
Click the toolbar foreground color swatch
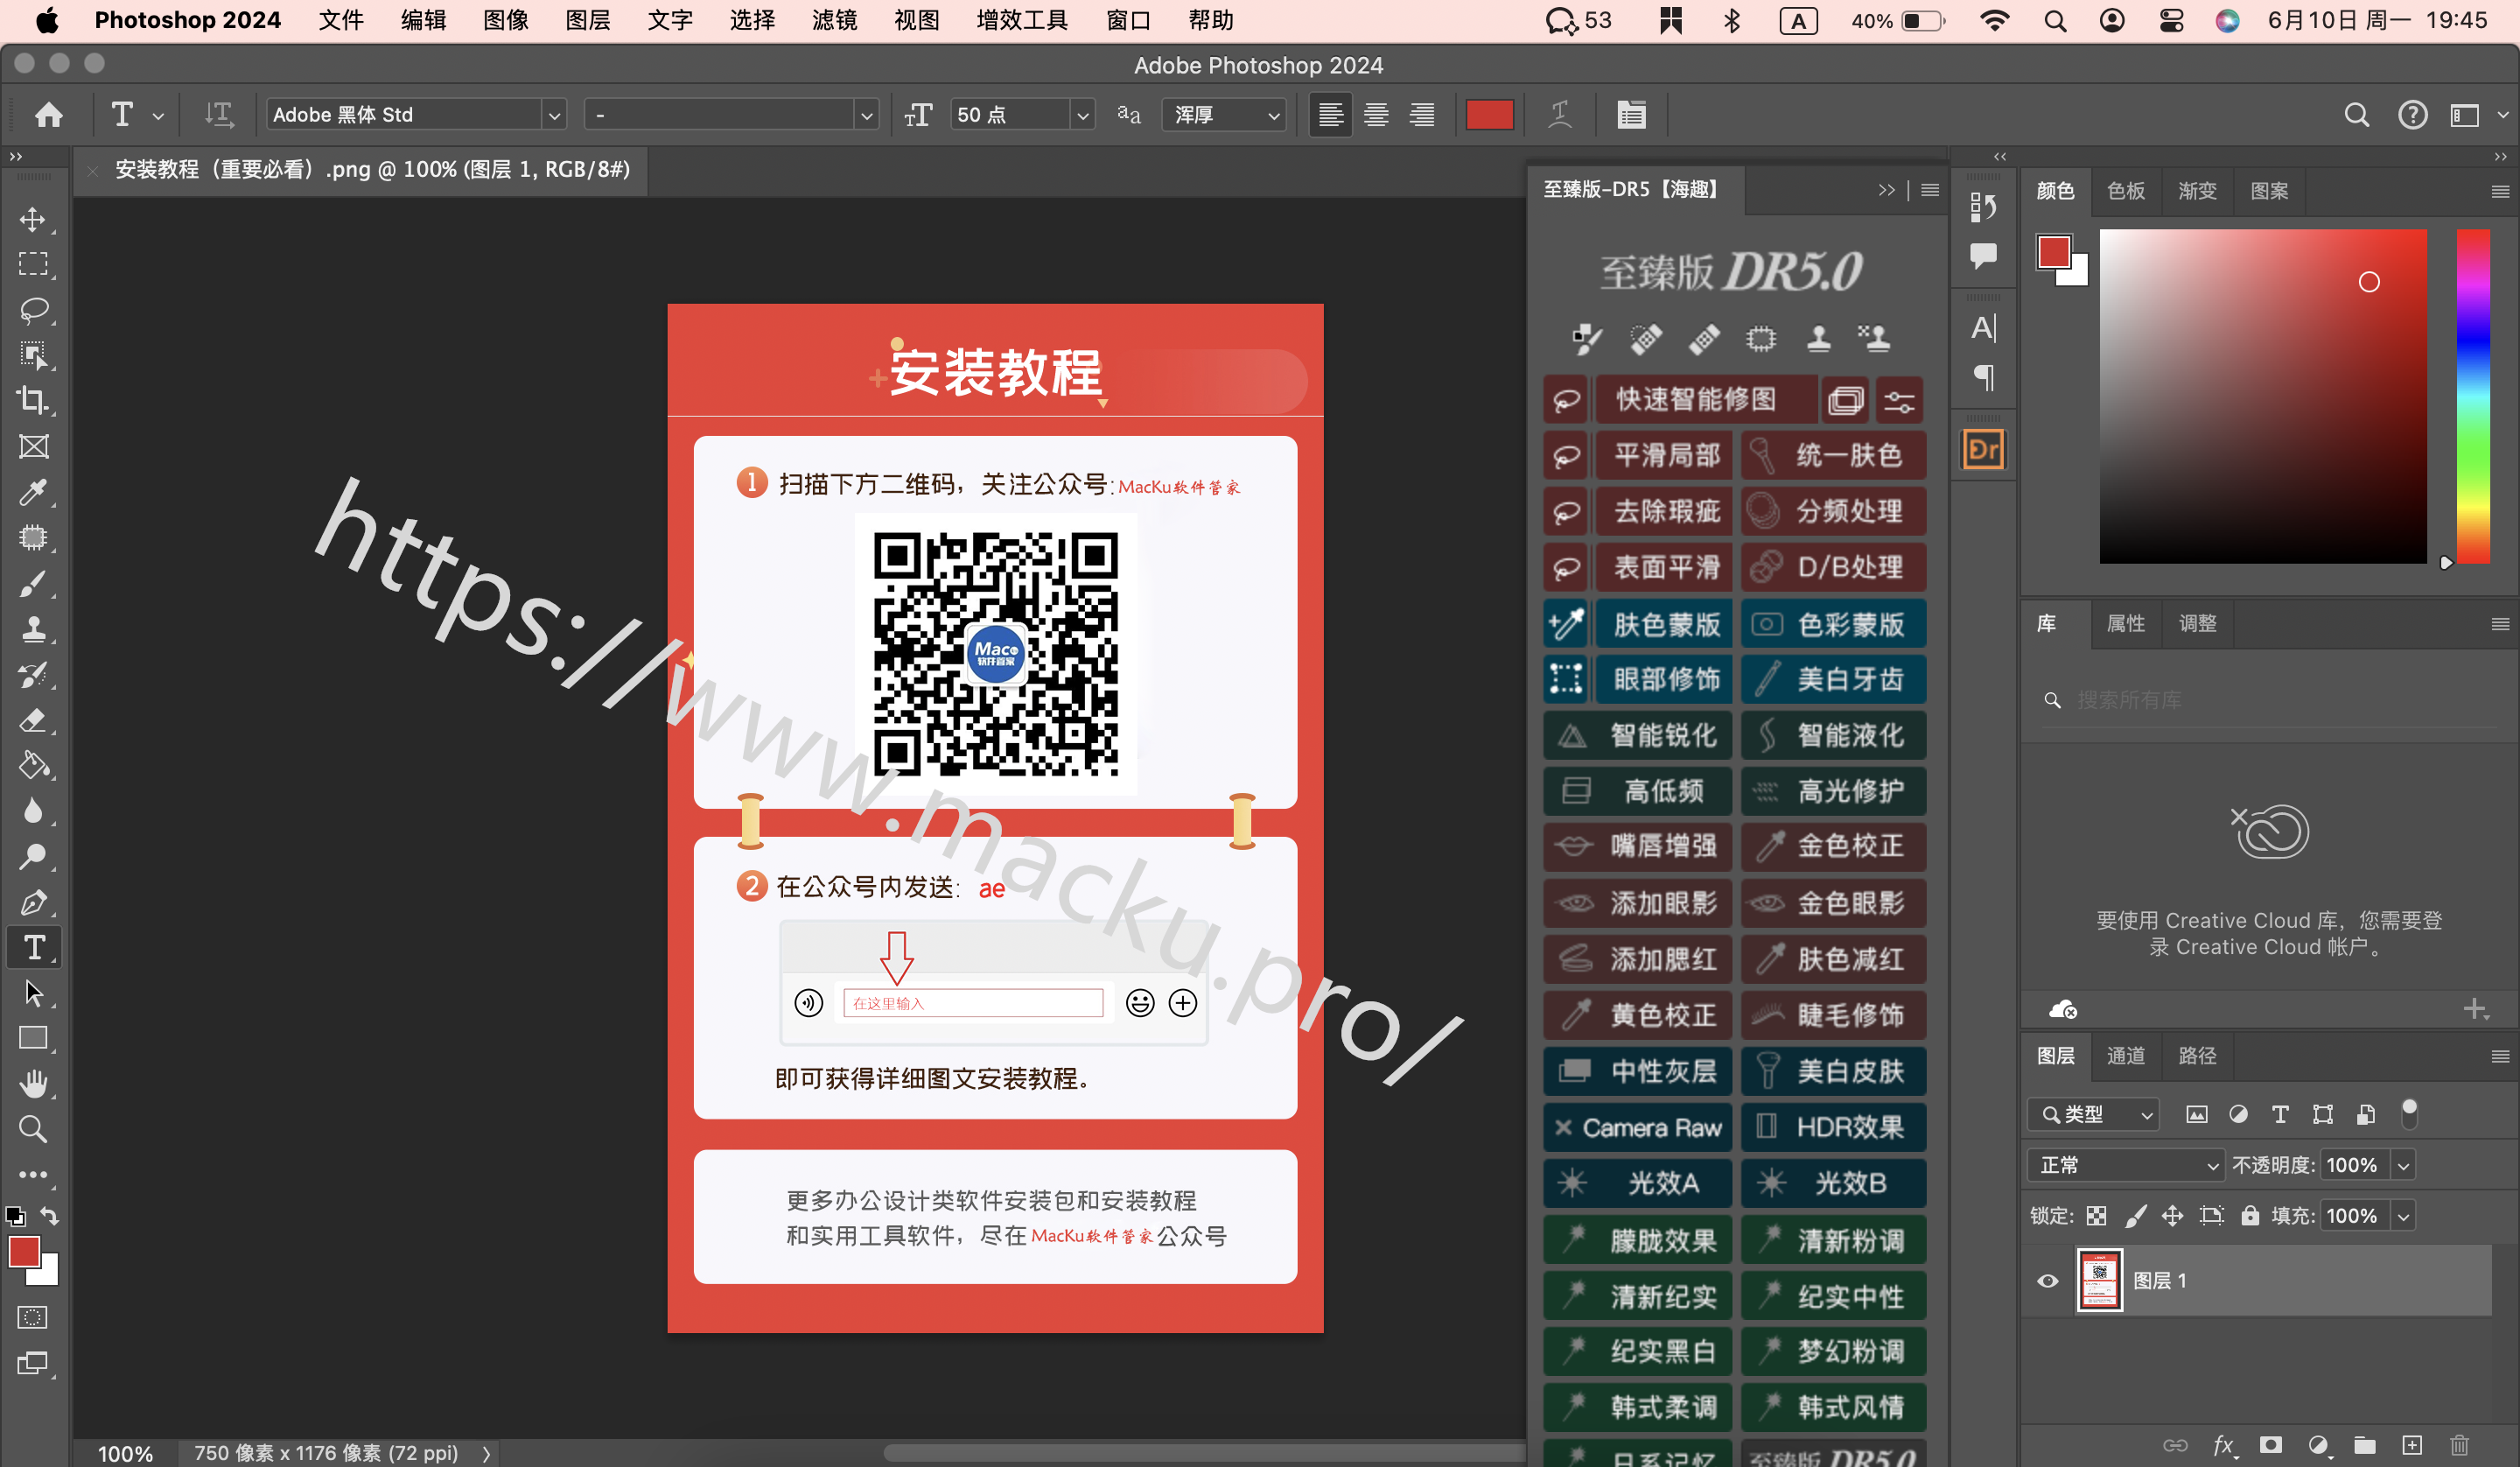(x=24, y=1252)
